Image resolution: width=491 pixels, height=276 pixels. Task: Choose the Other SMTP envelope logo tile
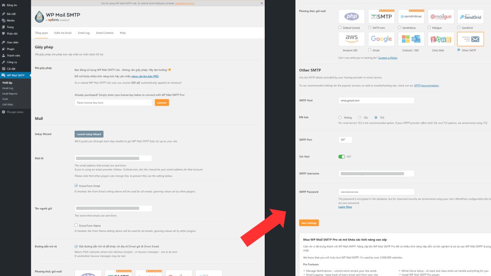pyautogui.click(x=471, y=39)
